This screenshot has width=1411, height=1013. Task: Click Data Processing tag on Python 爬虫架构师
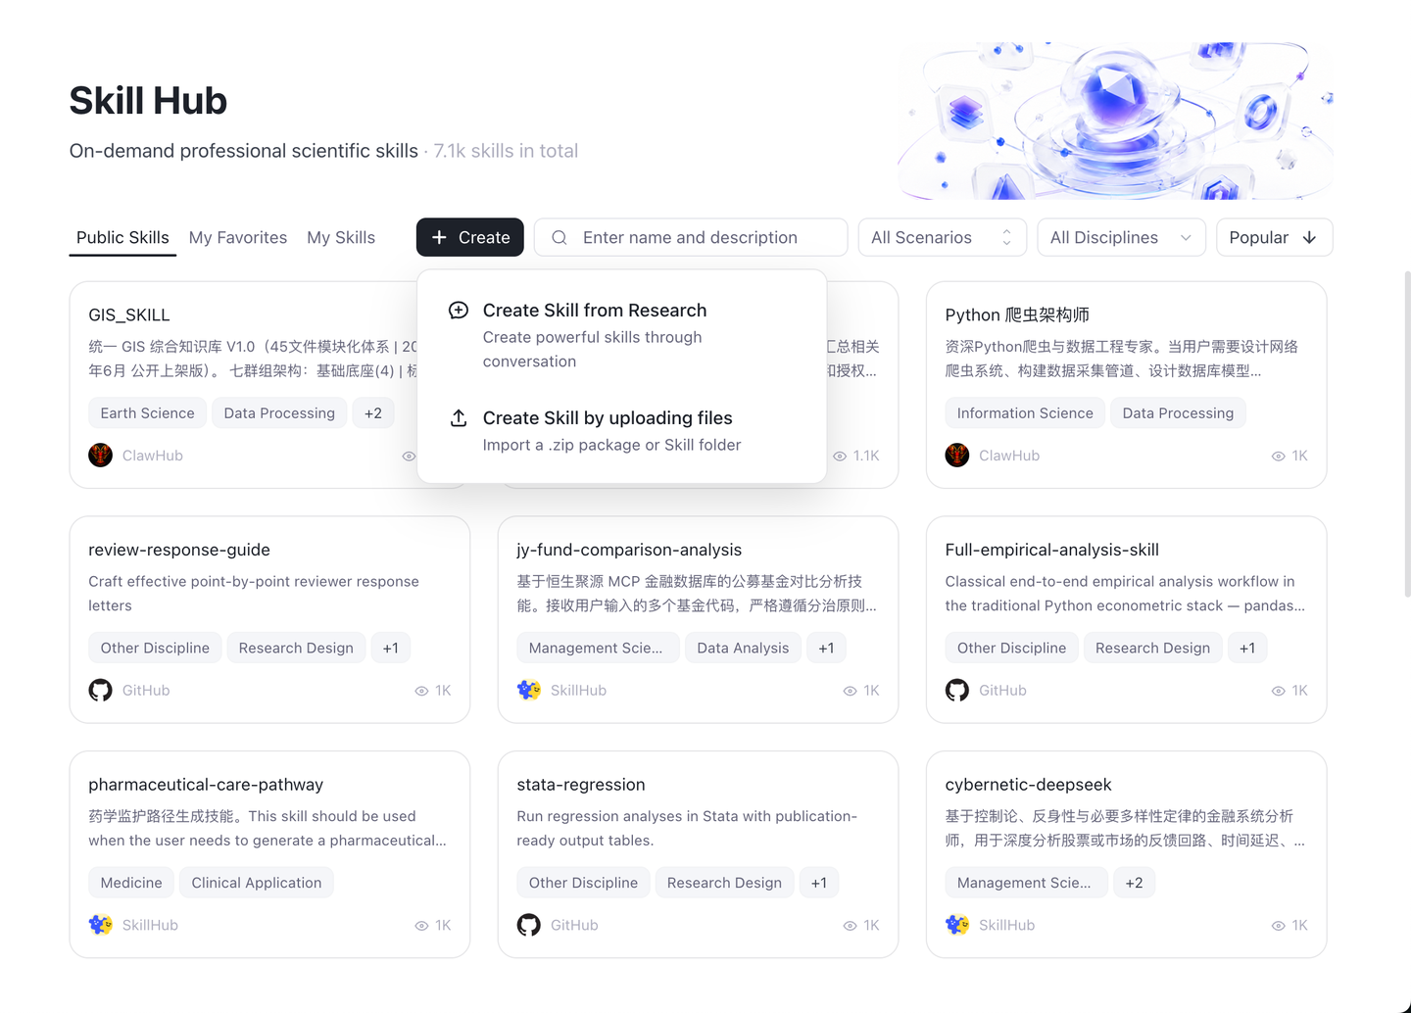1178,413
